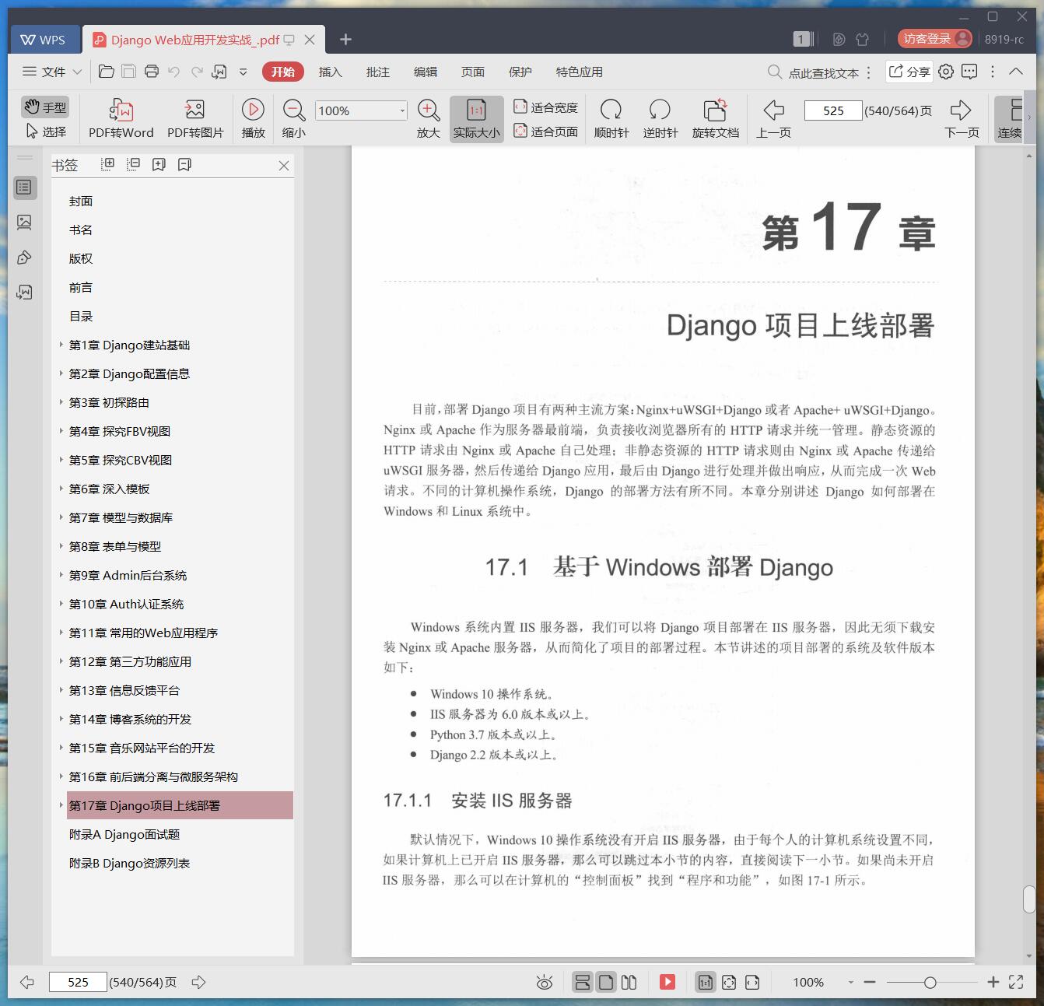Open the 编辑 ribbon tab
This screenshot has width=1044, height=1006.
pos(425,72)
